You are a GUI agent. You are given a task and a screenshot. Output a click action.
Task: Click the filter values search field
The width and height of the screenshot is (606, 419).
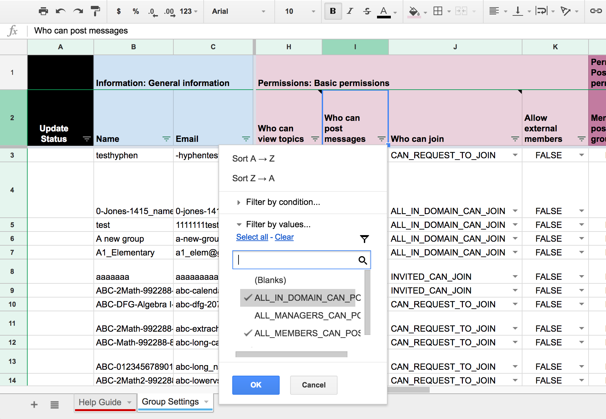point(296,260)
